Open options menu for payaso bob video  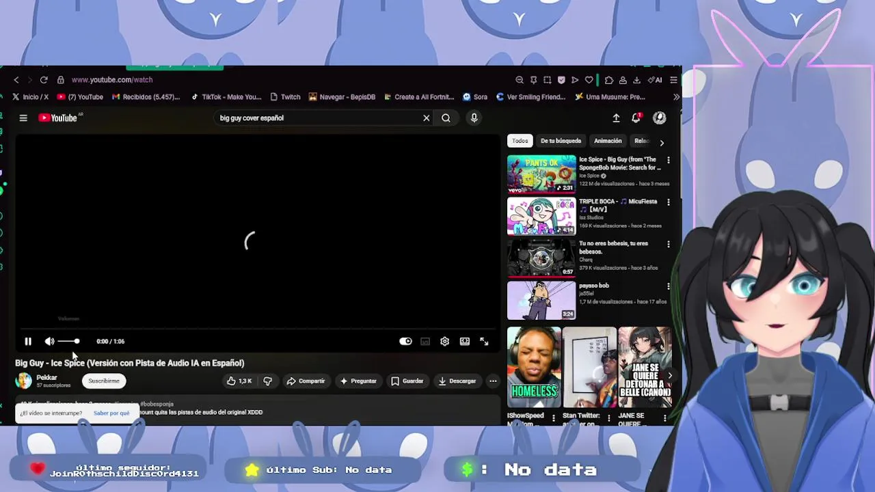[669, 286]
